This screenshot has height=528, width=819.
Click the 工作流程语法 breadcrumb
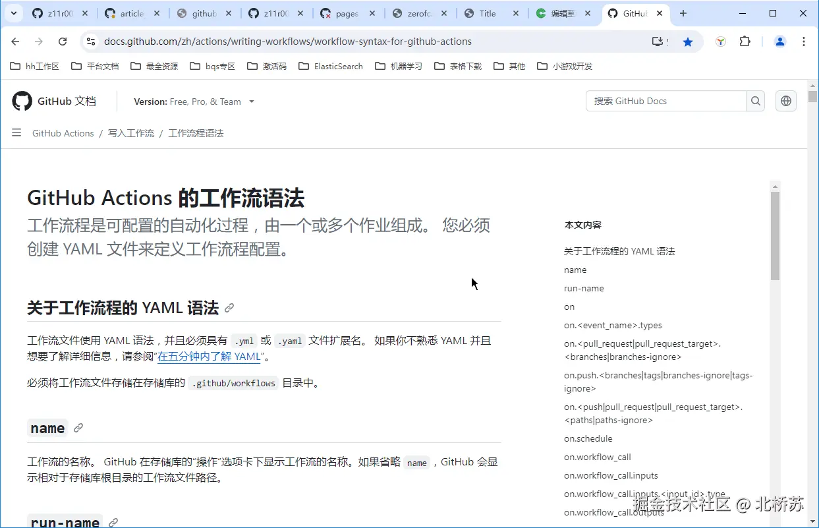tap(196, 133)
